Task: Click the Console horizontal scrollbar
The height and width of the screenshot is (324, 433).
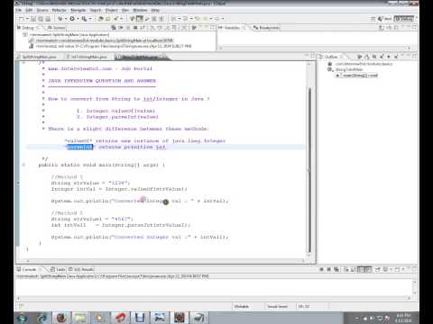Action: pyautogui.click(x=214, y=299)
